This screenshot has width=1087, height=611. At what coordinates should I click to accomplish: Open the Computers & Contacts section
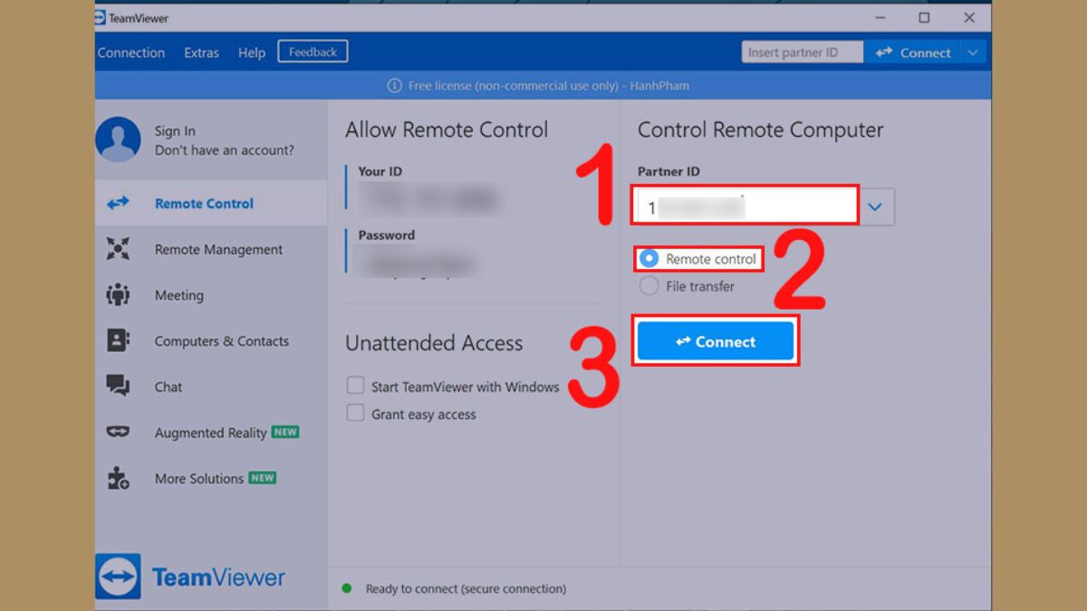pyautogui.click(x=211, y=340)
